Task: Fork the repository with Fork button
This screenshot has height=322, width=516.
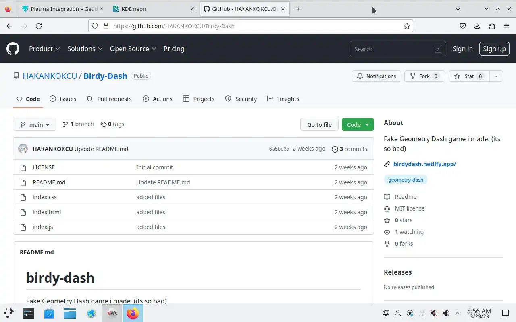Action: point(424,76)
